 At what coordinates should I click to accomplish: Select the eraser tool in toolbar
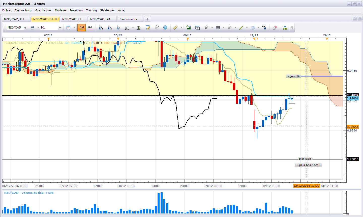tap(275, 28)
